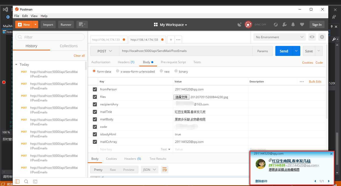The width and height of the screenshot is (341, 186).
Task: Select the binary body type
Action: point(176,71)
